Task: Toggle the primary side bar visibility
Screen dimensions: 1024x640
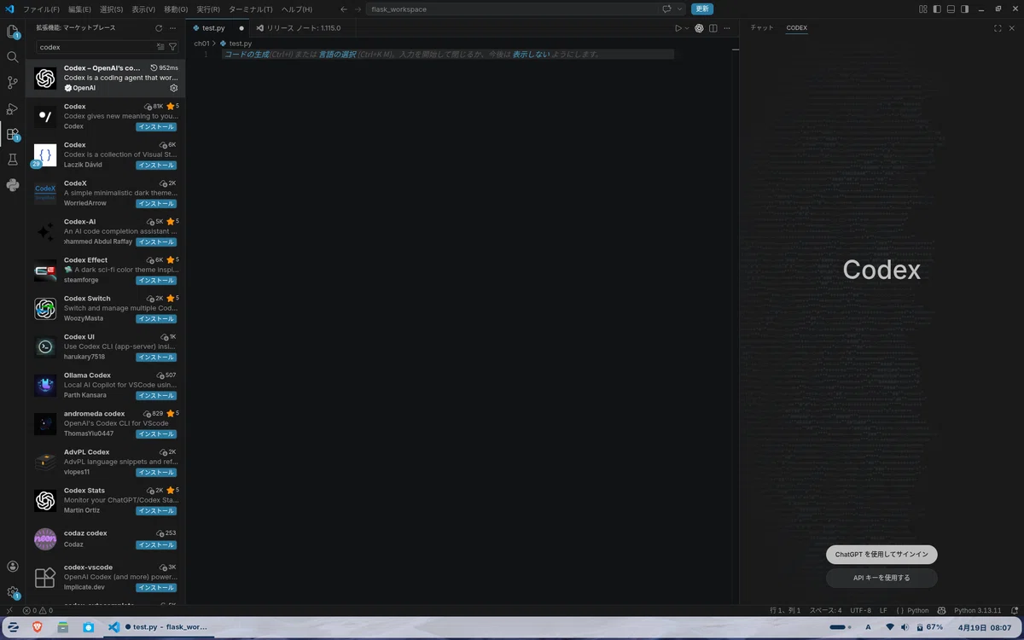Action: 938,9
